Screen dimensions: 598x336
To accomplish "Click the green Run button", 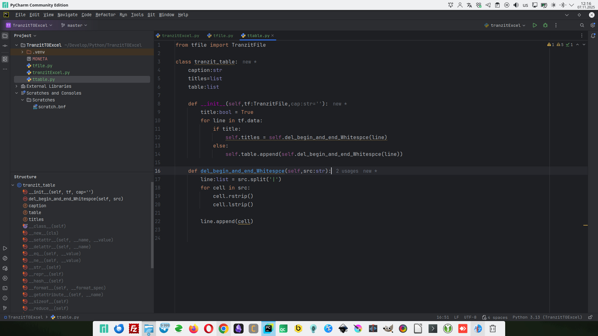I will (x=535, y=26).
